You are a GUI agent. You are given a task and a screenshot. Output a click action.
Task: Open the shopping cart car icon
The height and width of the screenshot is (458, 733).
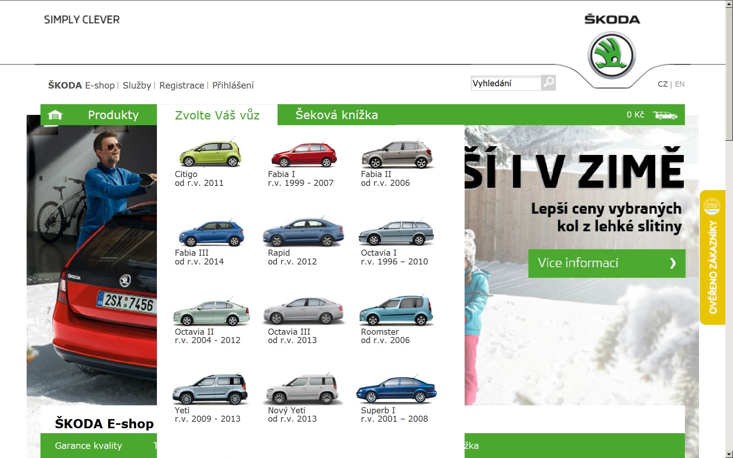pos(665,115)
